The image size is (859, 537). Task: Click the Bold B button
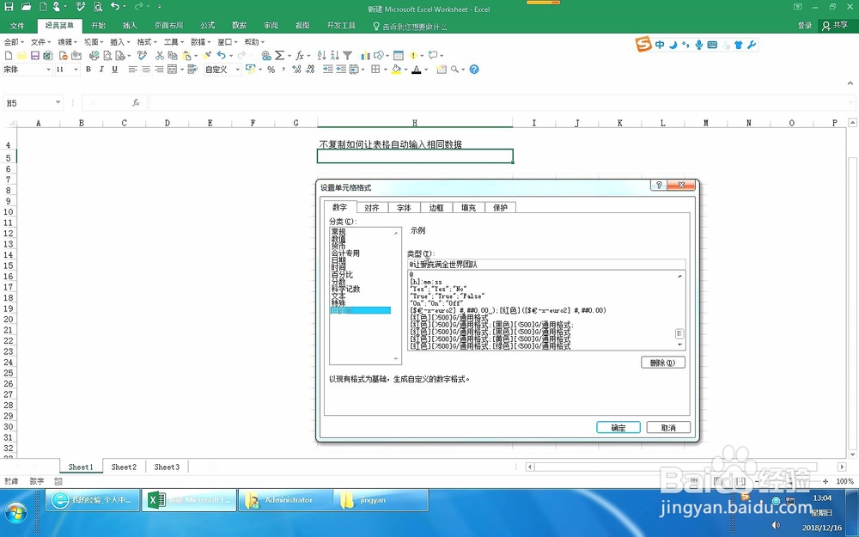tap(88, 70)
